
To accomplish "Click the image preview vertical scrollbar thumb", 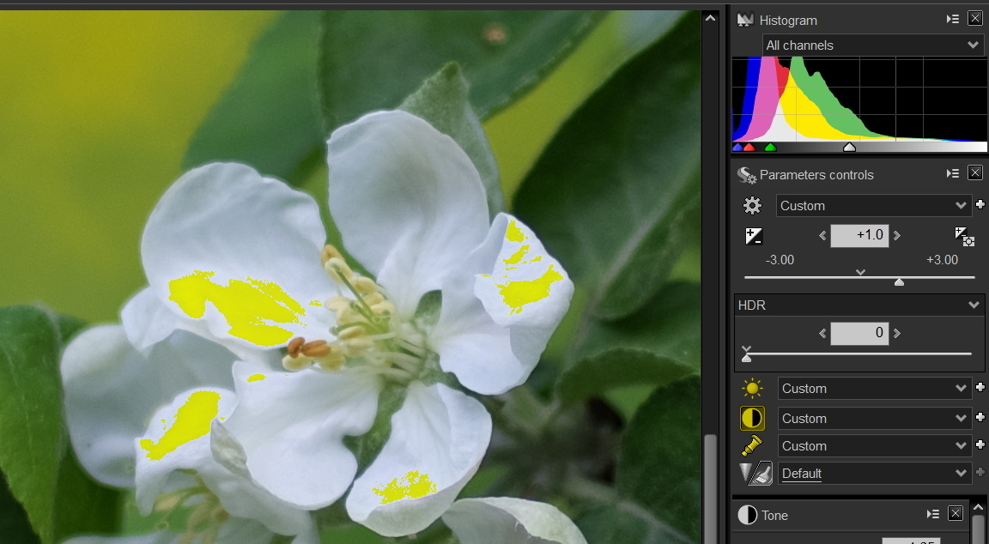I will click(x=710, y=488).
